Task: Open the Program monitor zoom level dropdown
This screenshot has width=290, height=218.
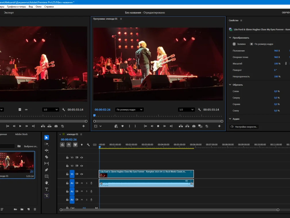Action: pos(129,110)
